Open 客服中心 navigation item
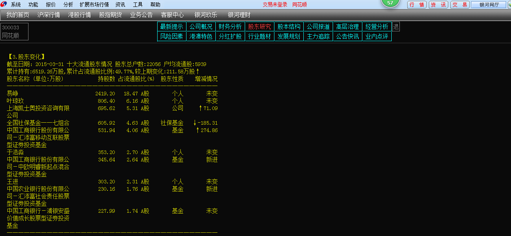The width and height of the screenshot is (511, 236). click(172, 15)
